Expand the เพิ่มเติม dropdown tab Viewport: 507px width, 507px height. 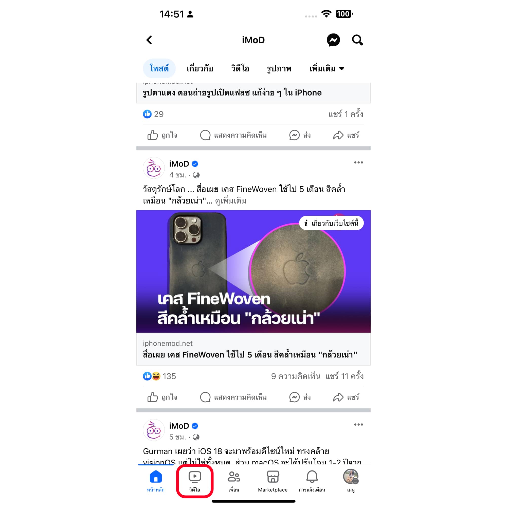327,68
